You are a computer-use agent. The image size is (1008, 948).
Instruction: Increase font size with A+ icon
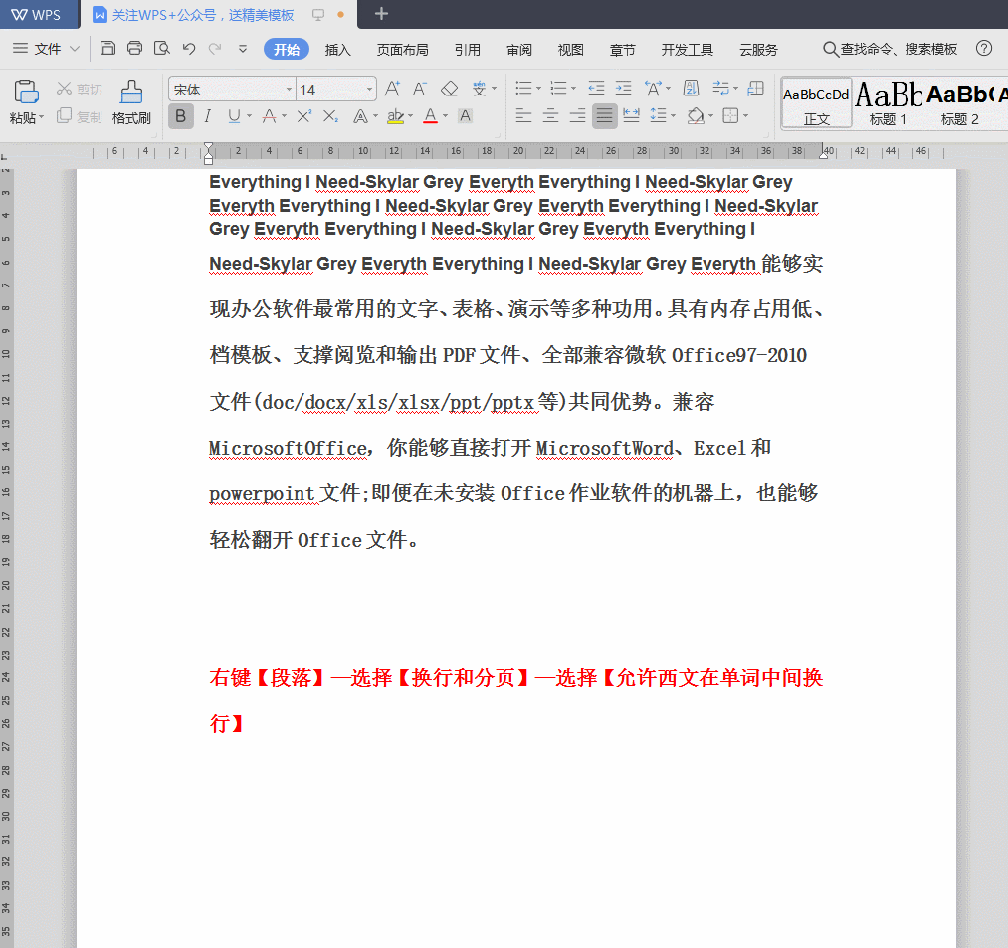coord(392,89)
